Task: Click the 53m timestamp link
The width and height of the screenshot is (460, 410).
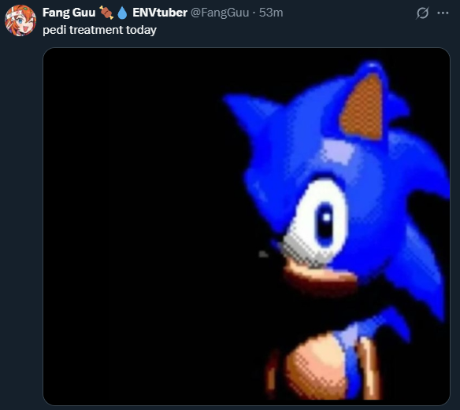Action: 271,13
